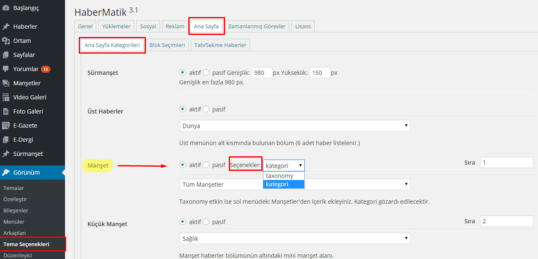Click the Sürmanşet pin icon
This screenshot has height=259, width=538.
click(6, 154)
